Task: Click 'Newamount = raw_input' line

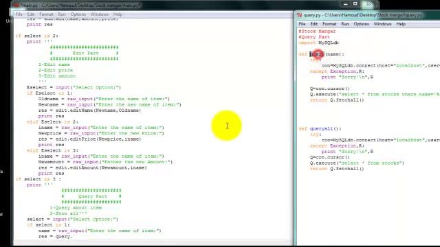Action: point(105,162)
